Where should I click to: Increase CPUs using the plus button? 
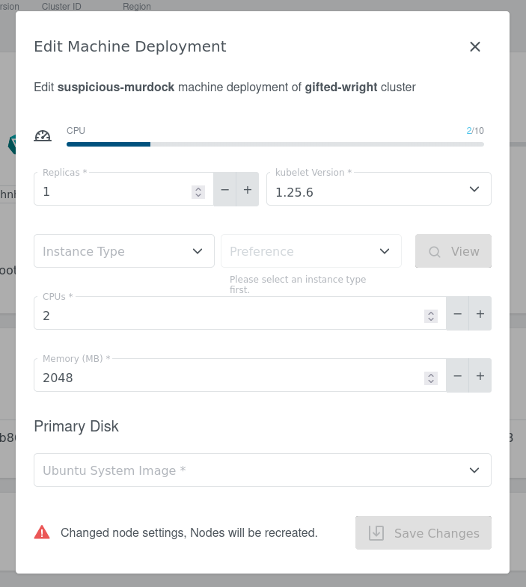(x=480, y=314)
